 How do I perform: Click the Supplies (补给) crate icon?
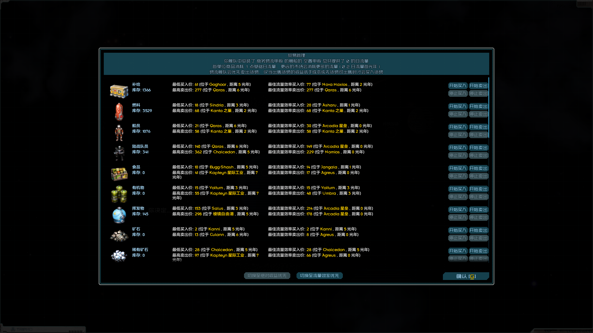119,91
